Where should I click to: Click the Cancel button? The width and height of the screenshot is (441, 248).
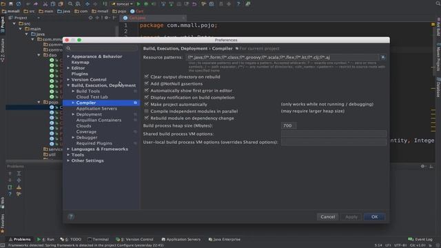(x=328, y=217)
